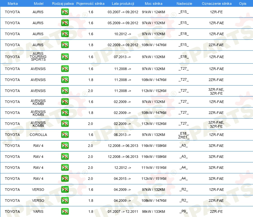Click the Marka column header
Screen dimensions: 253x217
click(13, 4)
